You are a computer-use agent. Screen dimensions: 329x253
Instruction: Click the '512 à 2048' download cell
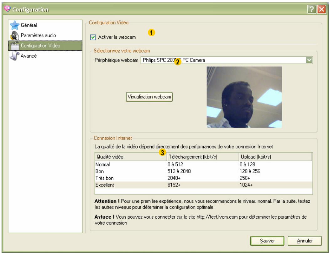[179, 171]
